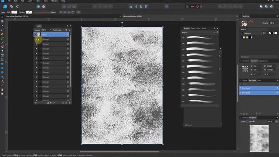Toggle visibility dot of the selected Layer row
This screenshot has width=279, height=157.
coord(35,34)
